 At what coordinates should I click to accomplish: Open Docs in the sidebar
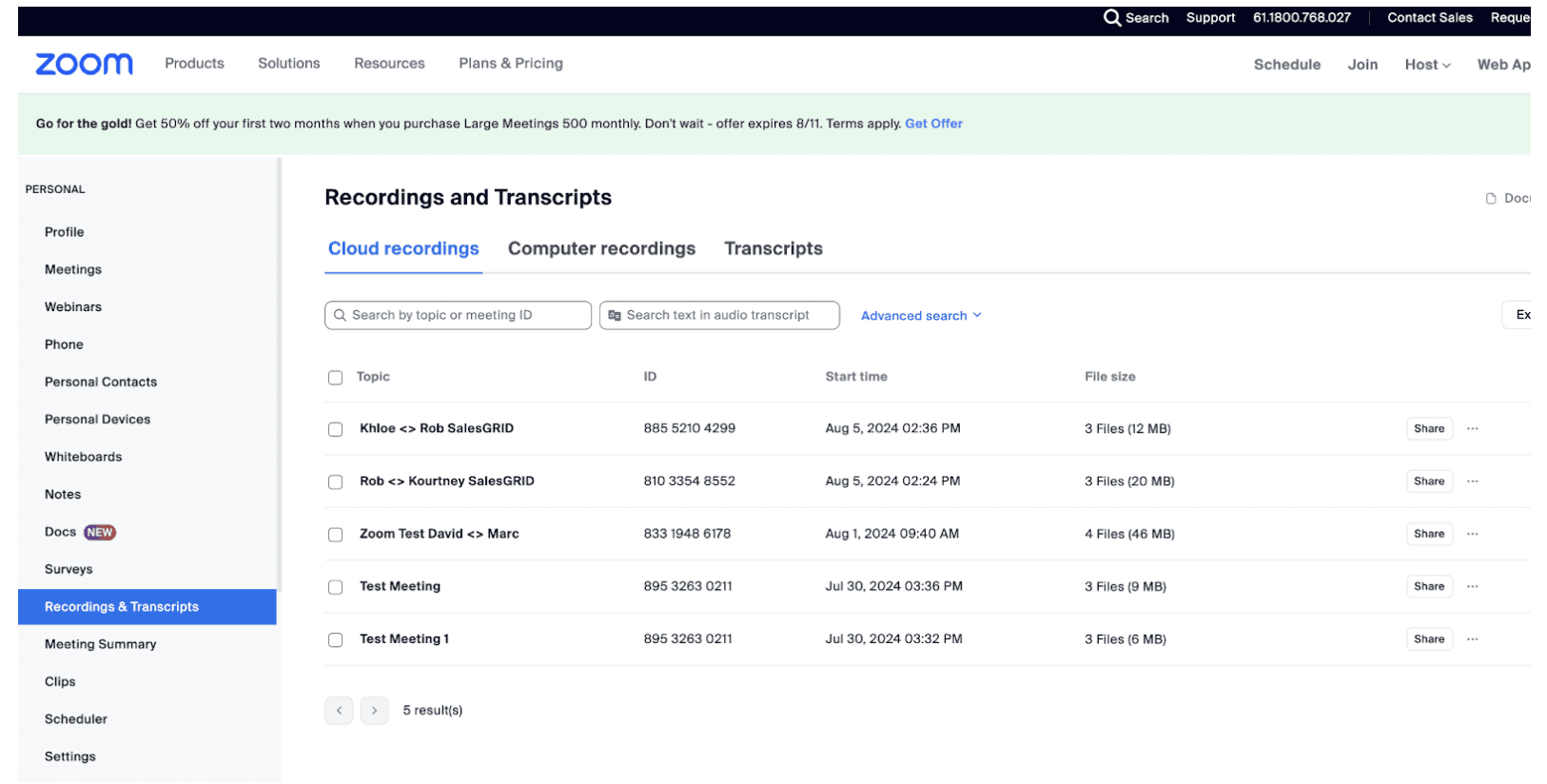[x=60, y=533]
